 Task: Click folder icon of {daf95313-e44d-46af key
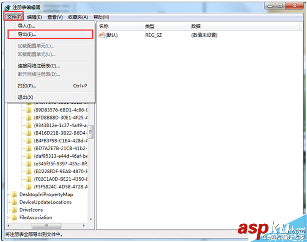(29, 156)
